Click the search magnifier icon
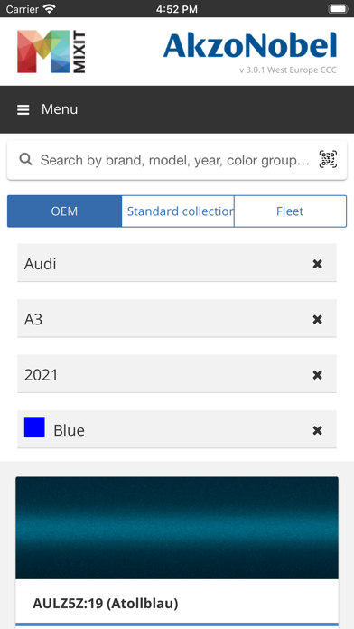Screen dimensions: 354x629 [25, 160]
